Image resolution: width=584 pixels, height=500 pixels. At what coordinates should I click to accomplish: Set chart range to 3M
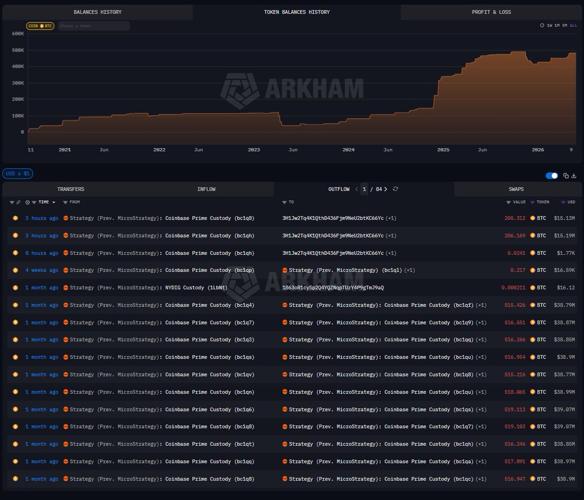click(565, 25)
